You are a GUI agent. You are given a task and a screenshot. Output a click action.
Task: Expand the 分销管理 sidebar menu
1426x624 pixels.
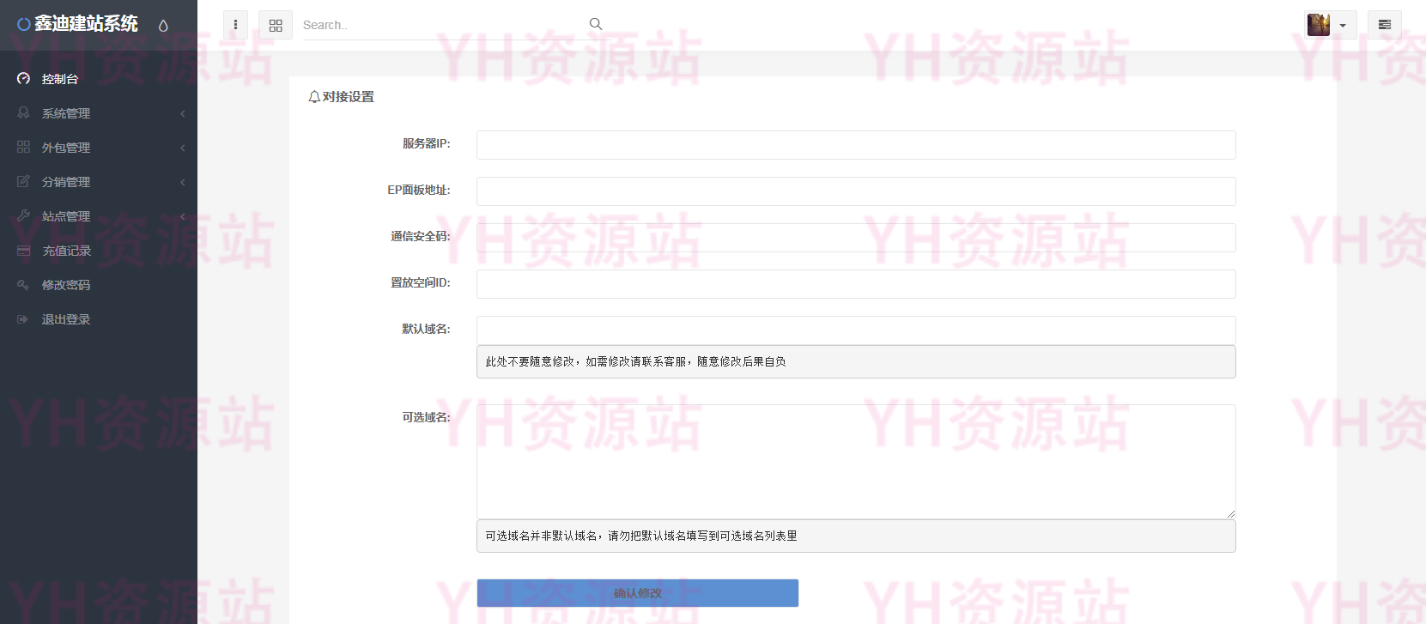pyautogui.click(x=66, y=182)
